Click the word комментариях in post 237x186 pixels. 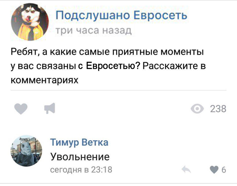tap(45, 80)
